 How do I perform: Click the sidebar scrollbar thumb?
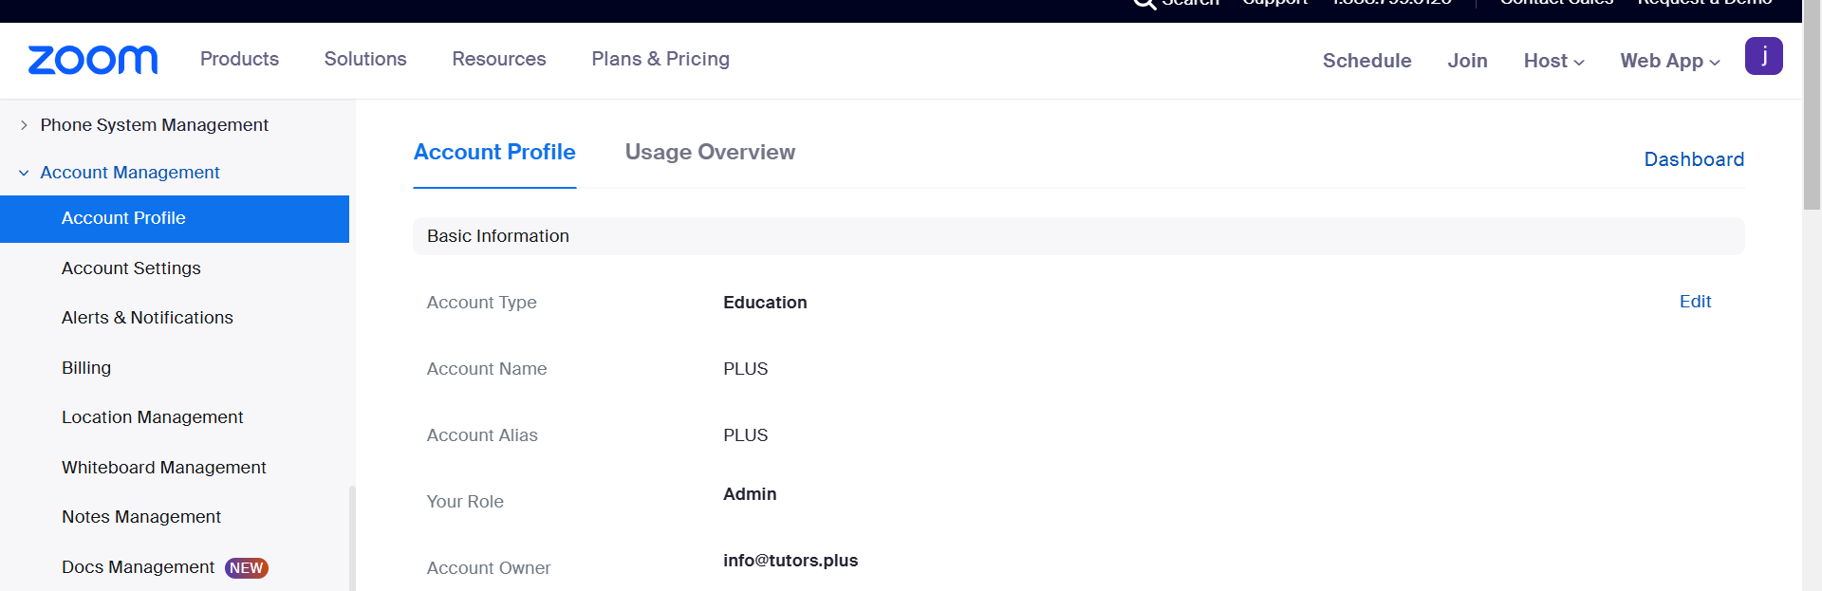click(352, 538)
